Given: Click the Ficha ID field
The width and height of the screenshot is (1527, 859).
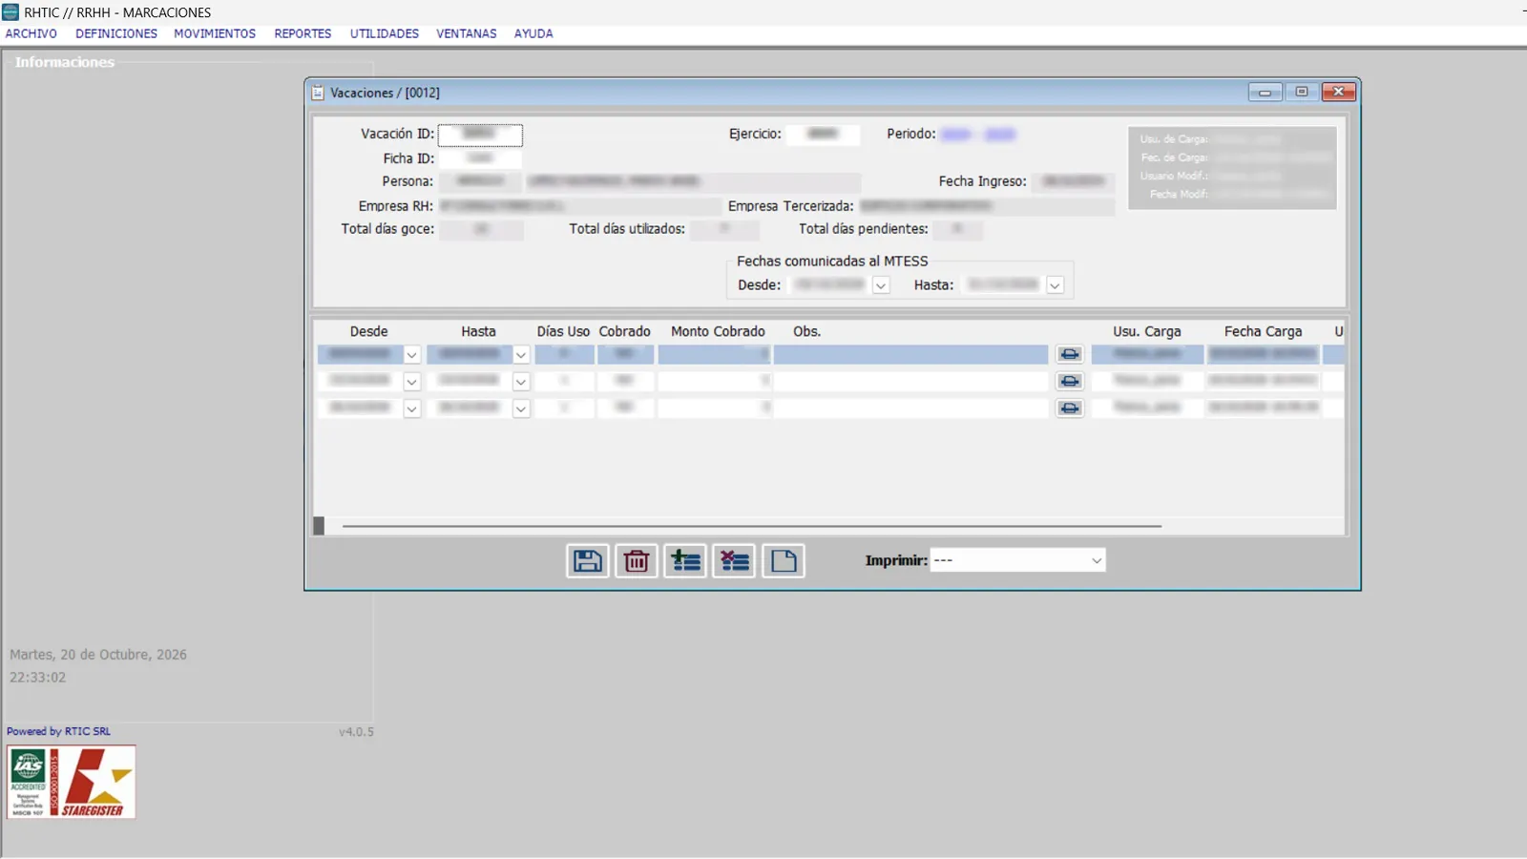Looking at the screenshot, I should pos(480,158).
